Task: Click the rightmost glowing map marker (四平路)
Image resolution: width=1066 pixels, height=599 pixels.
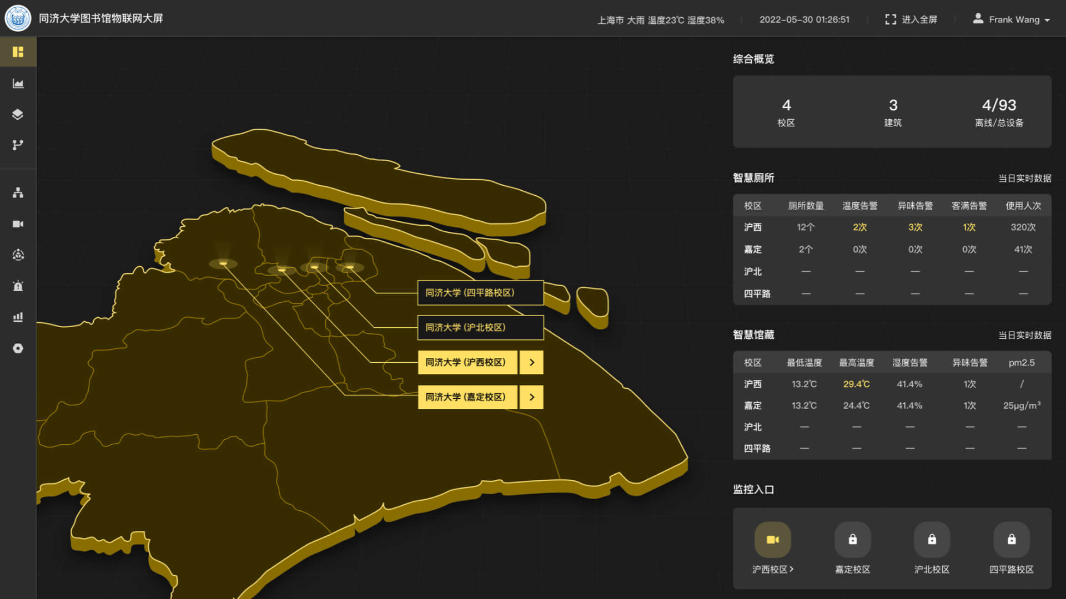Action: (349, 267)
